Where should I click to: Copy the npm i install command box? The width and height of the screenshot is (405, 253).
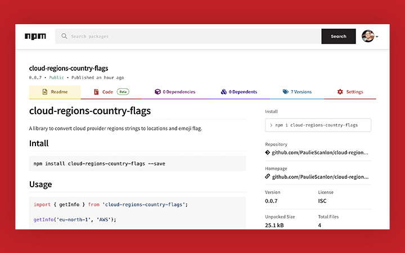(318, 125)
